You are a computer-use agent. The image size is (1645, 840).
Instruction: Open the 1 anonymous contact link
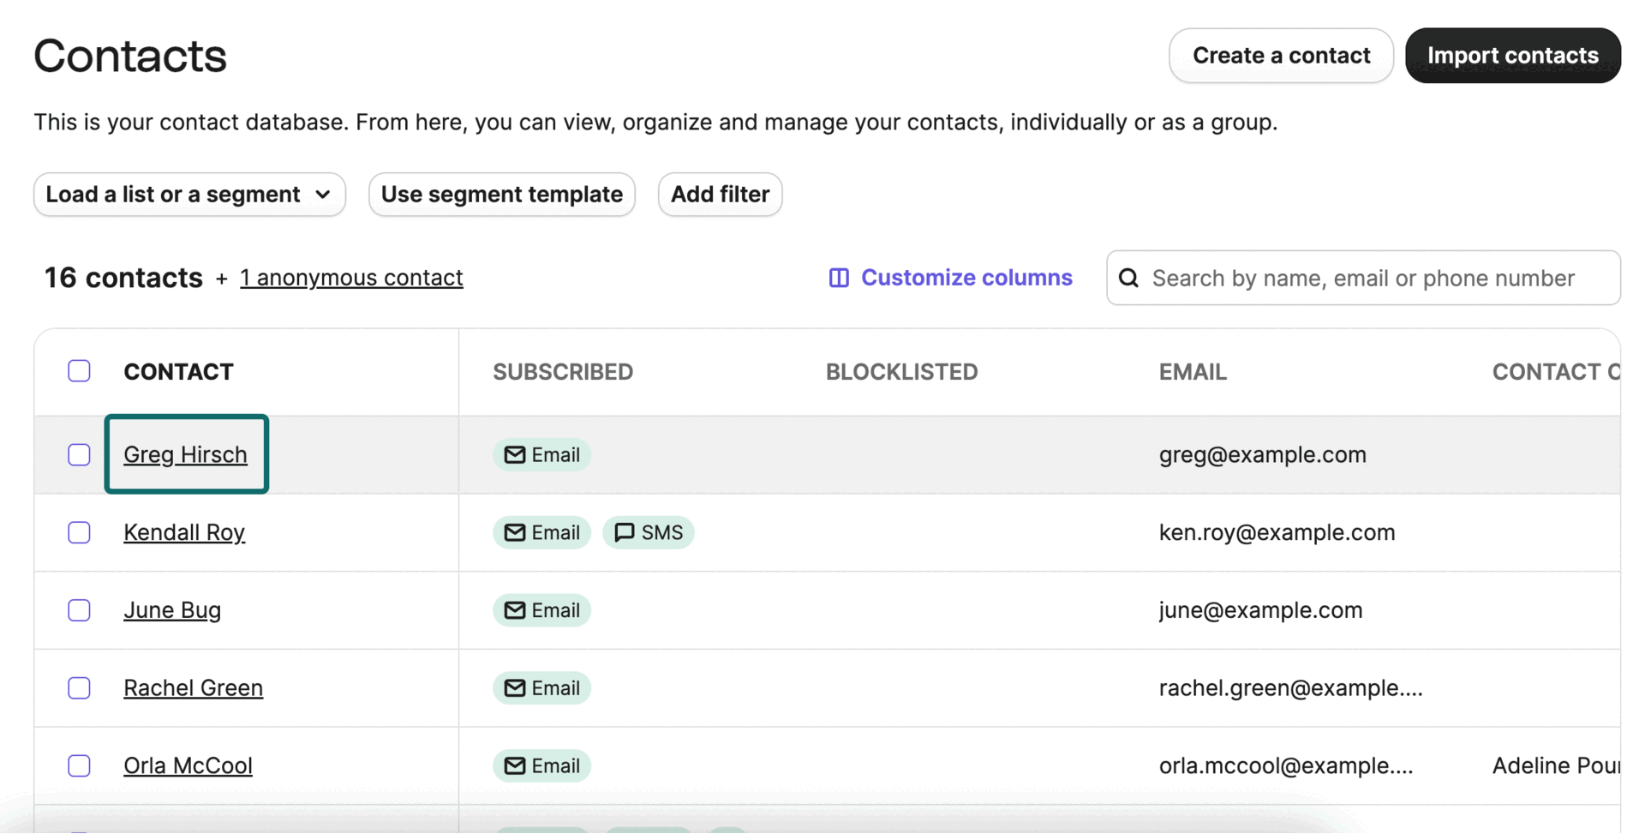pyautogui.click(x=351, y=278)
